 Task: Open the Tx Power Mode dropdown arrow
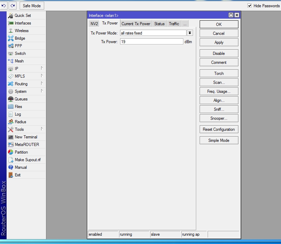click(x=190, y=33)
